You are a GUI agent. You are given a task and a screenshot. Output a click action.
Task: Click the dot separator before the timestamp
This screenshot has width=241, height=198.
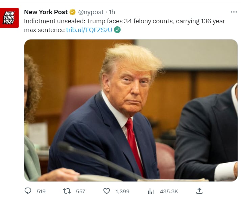click(106, 12)
